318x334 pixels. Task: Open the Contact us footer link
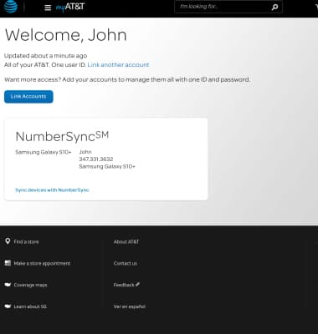click(126, 263)
